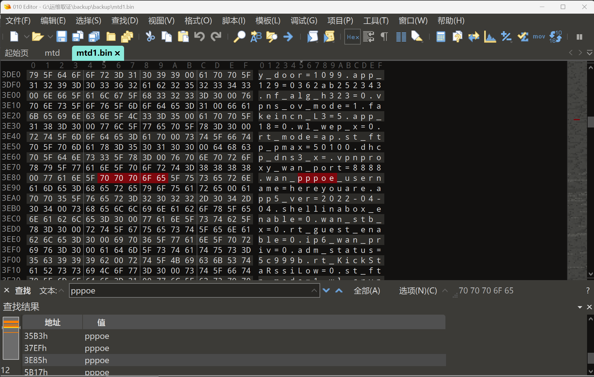Toggle the column view mode icon
The width and height of the screenshot is (594, 377).
click(x=401, y=37)
